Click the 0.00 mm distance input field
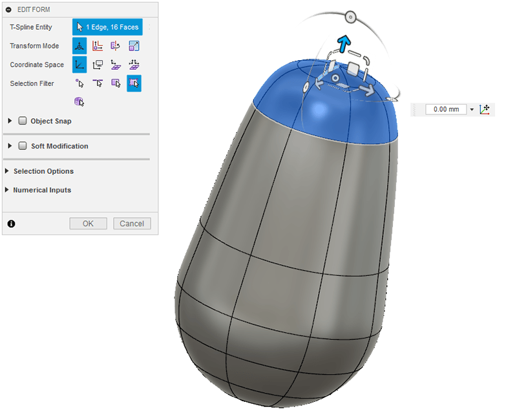 pyautogui.click(x=446, y=109)
